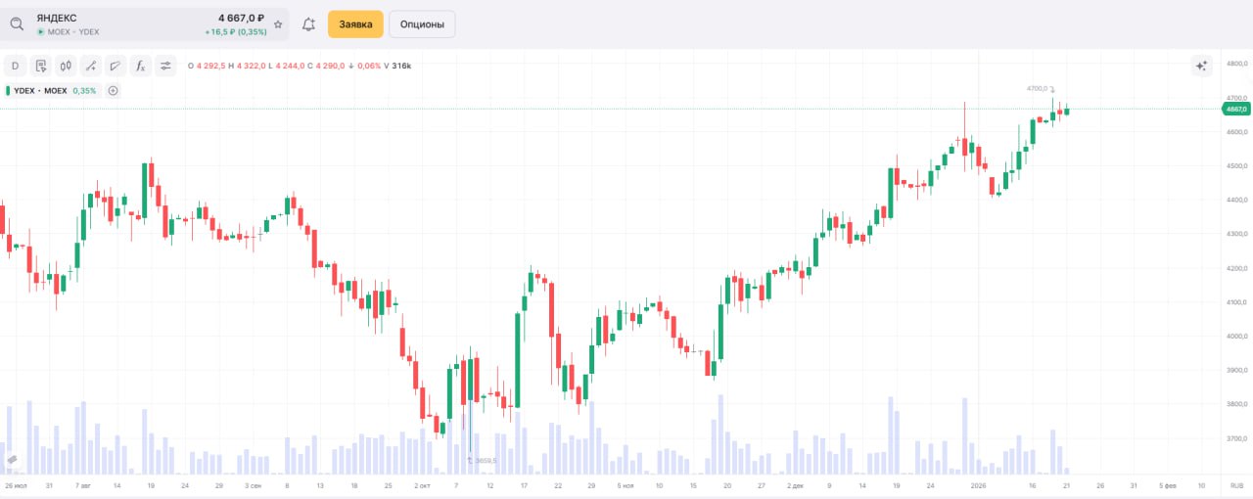Add ЯНДЕКС to favorites with star
The width and height of the screenshot is (1253, 499).
(278, 24)
